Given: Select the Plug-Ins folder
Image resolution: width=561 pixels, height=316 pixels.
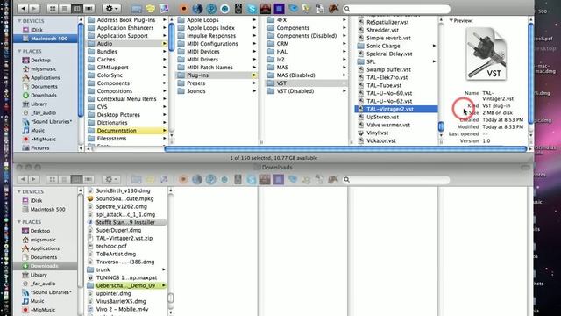Looking at the screenshot, I should coord(217,75).
